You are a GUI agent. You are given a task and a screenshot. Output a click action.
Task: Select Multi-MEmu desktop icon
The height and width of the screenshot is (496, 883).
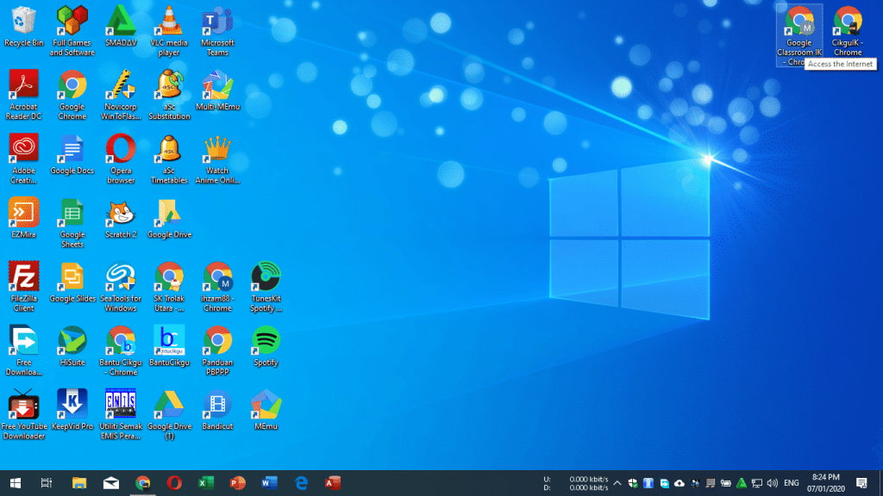pyautogui.click(x=217, y=90)
